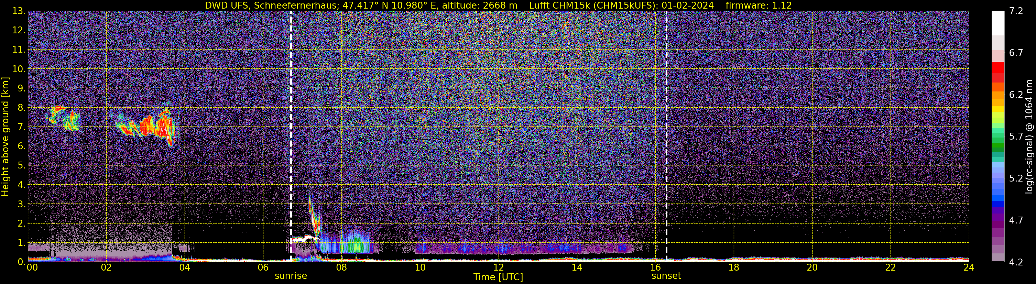
Task: Click the white dashed sunset line
Action: 666,136
